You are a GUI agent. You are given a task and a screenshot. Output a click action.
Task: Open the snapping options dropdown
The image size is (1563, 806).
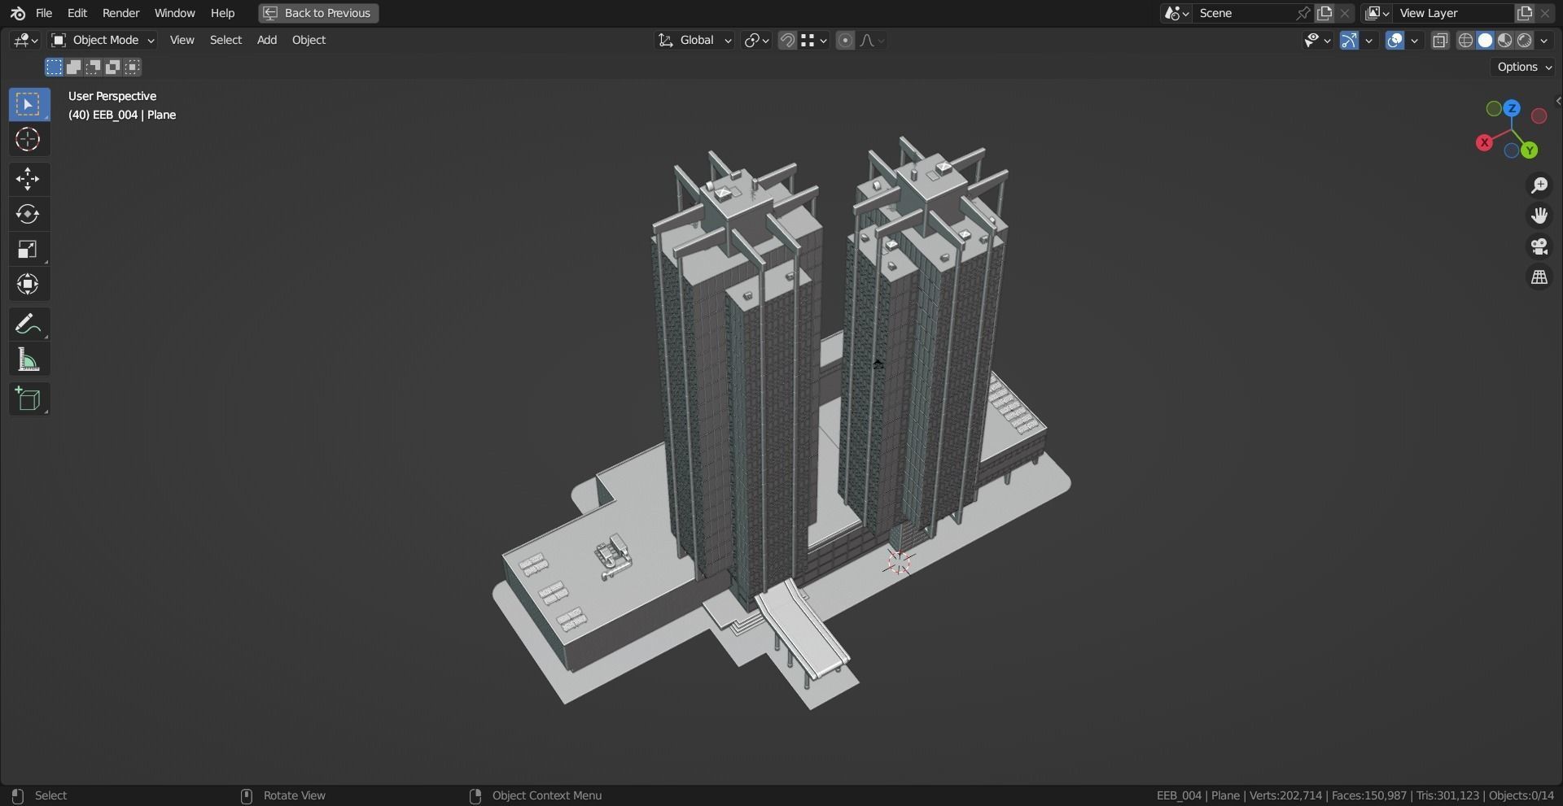point(814,40)
